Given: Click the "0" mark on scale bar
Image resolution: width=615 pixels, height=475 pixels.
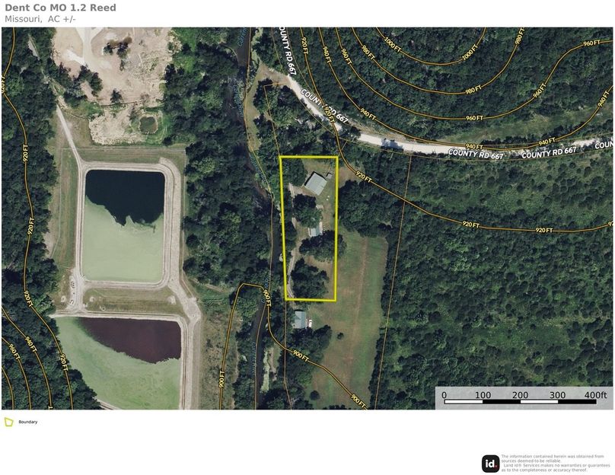Looking at the screenshot, I should (x=444, y=394).
